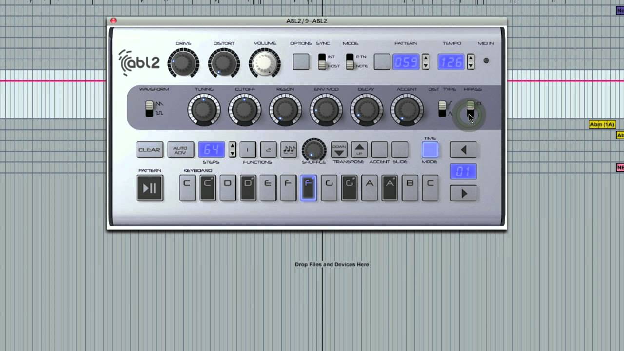Click the ABL2/9-ABL2 window title
624x351 pixels.
tap(307, 21)
